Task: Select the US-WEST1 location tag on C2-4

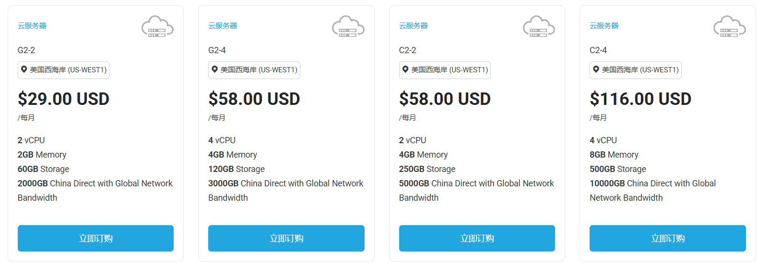Action: coord(636,70)
